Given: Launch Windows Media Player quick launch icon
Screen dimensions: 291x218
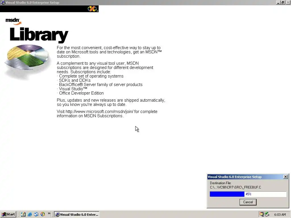Looking at the screenshot, I should pyautogui.click(x=43, y=215).
